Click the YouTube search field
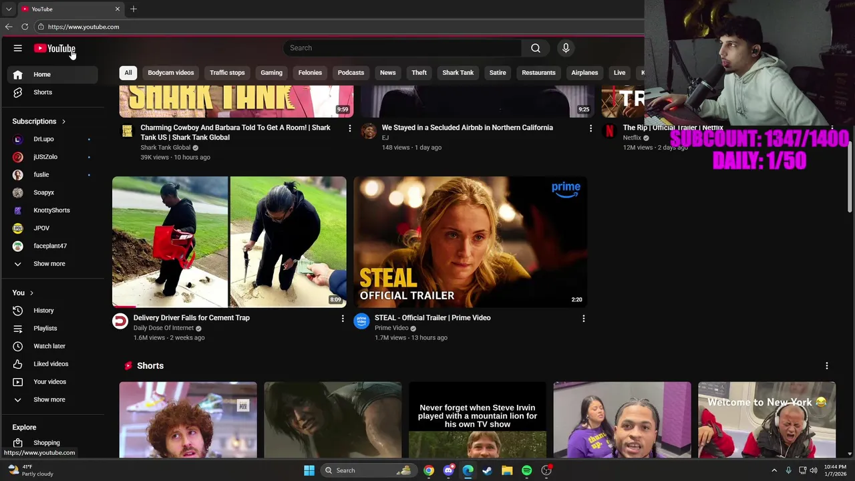 pyautogui.click(x=403, y=48)
